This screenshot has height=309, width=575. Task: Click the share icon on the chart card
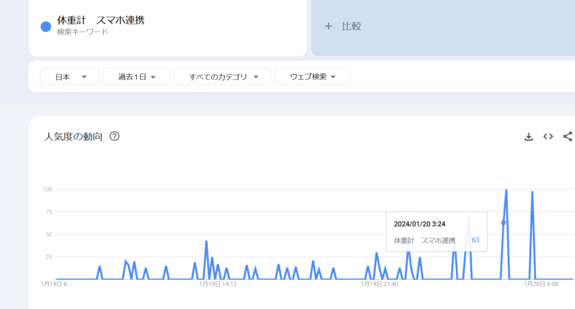568,136
